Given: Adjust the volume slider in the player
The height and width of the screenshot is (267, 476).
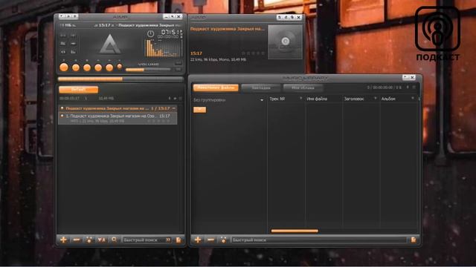Looking at the screenshot, I should coord(148,70).
